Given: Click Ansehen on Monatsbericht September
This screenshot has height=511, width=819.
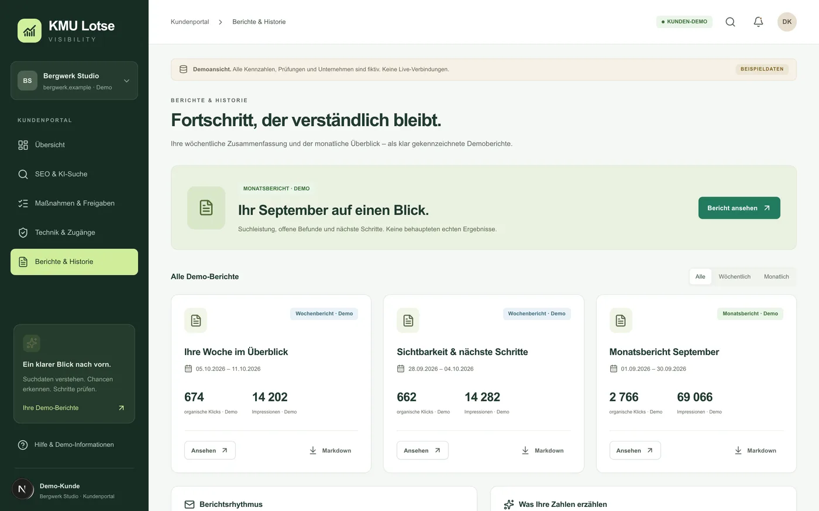Looking at the screenshot, I should pyautogui.click(x=635, y=450).
